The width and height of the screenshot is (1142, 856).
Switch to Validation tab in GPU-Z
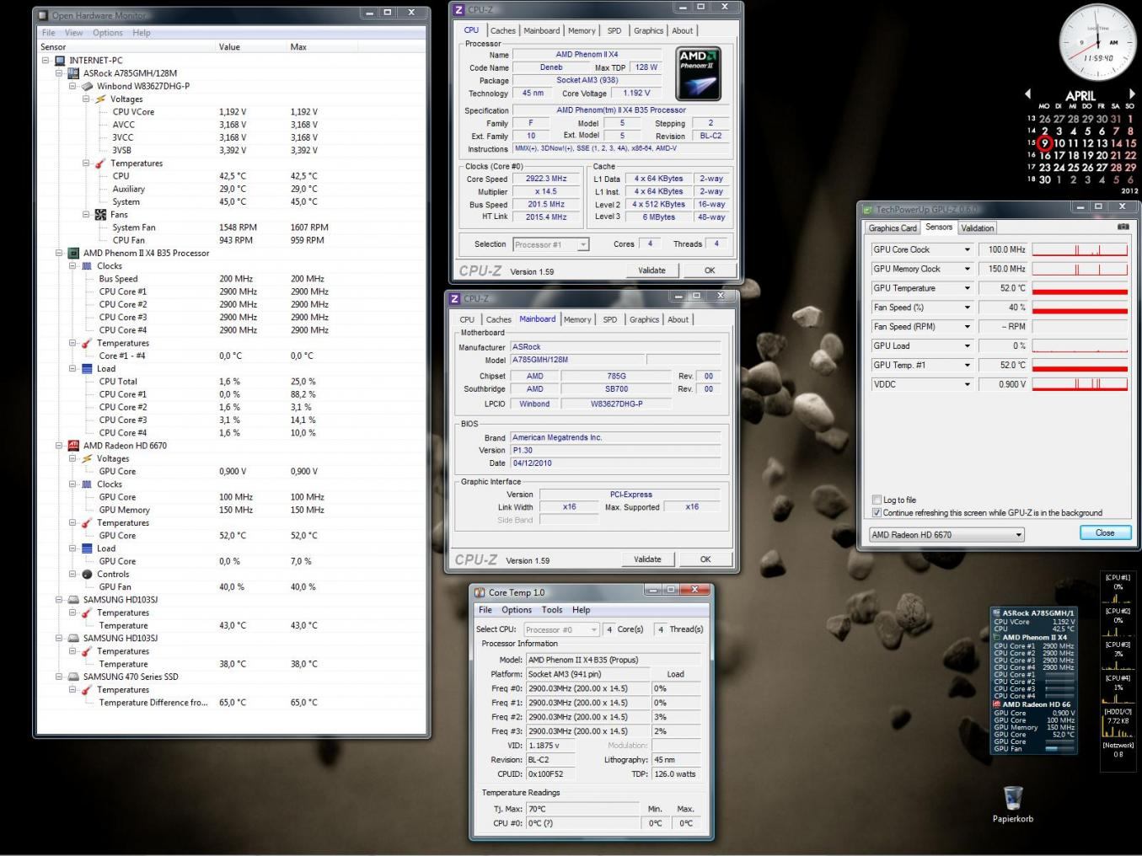click(x=977, y=228)
